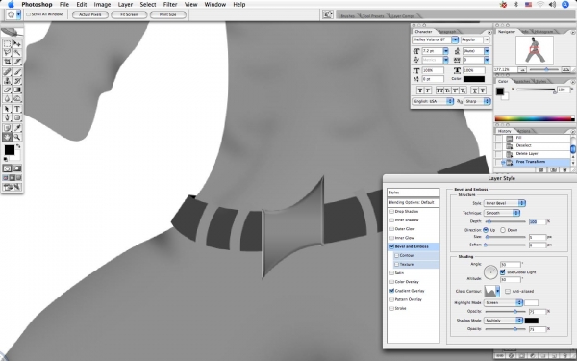The width and height of the screenshot is (577, 361).
Task: Select the Magic Wand tool
Action: point(17,53)
